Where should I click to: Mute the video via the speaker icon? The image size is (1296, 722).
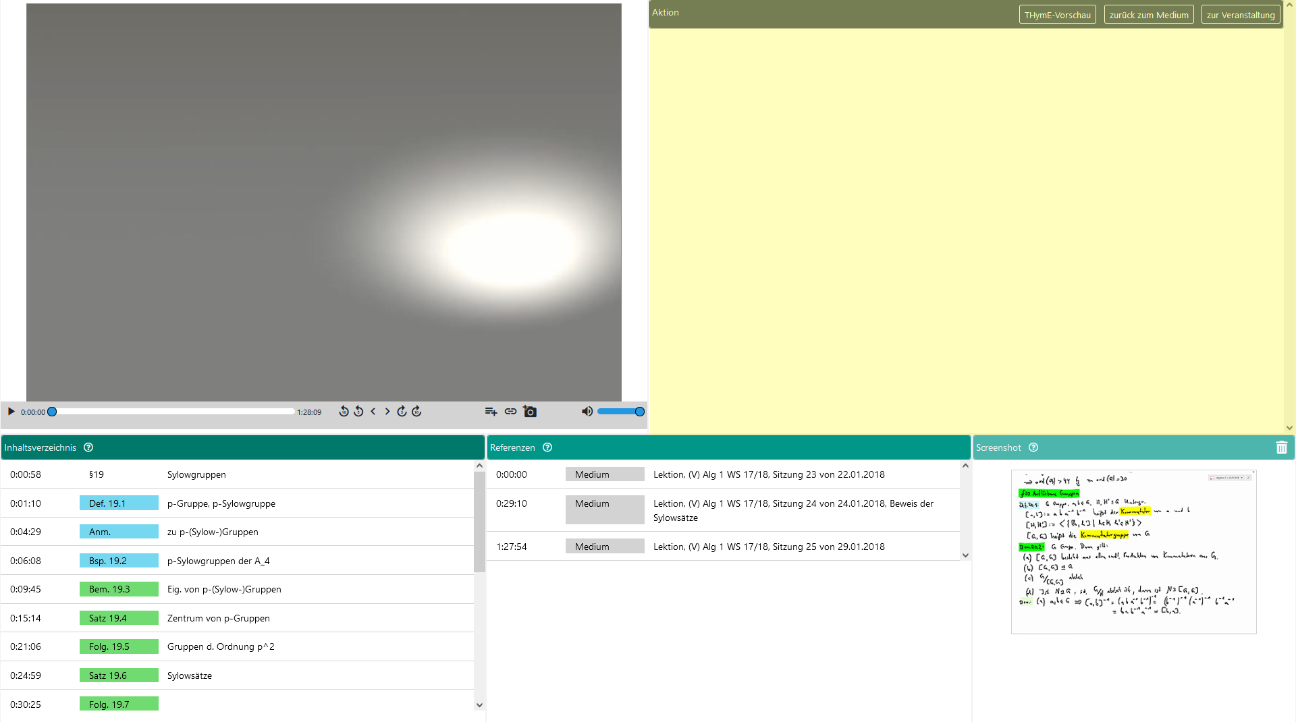coord(587,412)
